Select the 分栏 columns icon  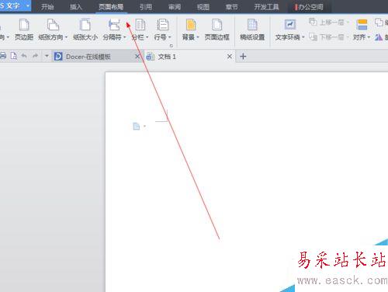[140, 25]
